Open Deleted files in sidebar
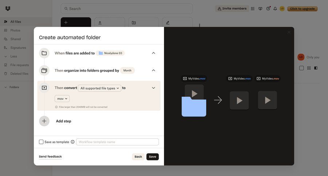The width and height of the screenshot is (328, 176). (19, 74)
